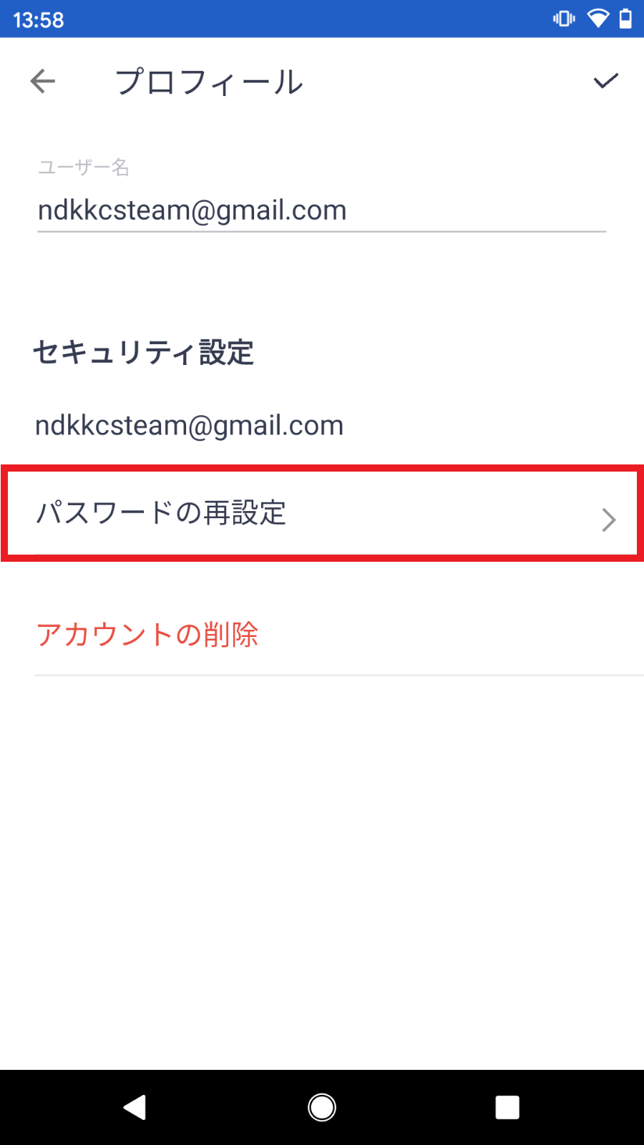This screenshot has width=644, height=1145.
Task: Tap the ユーザー名 field label
Action: (x=84, y=167)
